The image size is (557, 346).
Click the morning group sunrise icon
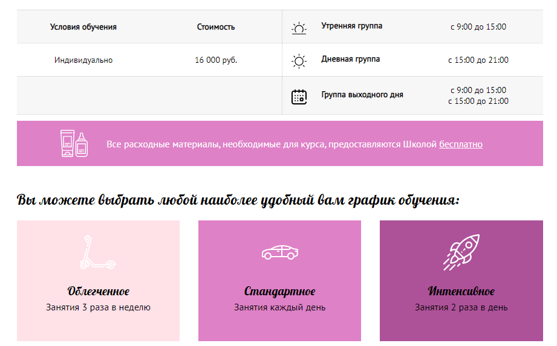pyautogui.click(x=299, y=28)
